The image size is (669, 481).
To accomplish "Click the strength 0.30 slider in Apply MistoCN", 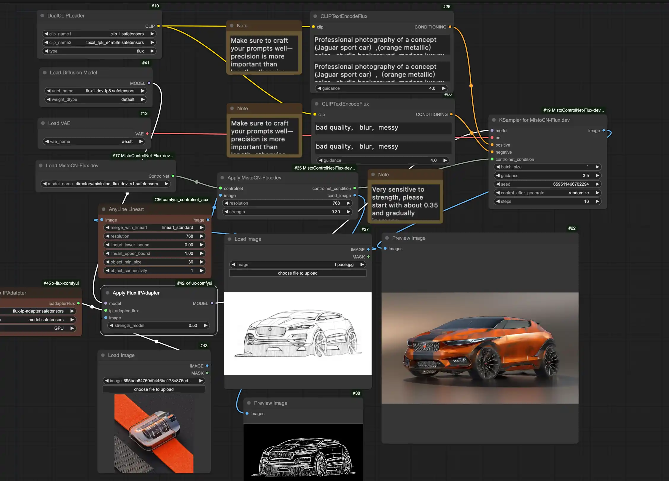I will point(287,212).
